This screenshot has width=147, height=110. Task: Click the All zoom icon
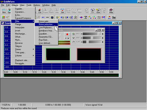click(104, 11)
